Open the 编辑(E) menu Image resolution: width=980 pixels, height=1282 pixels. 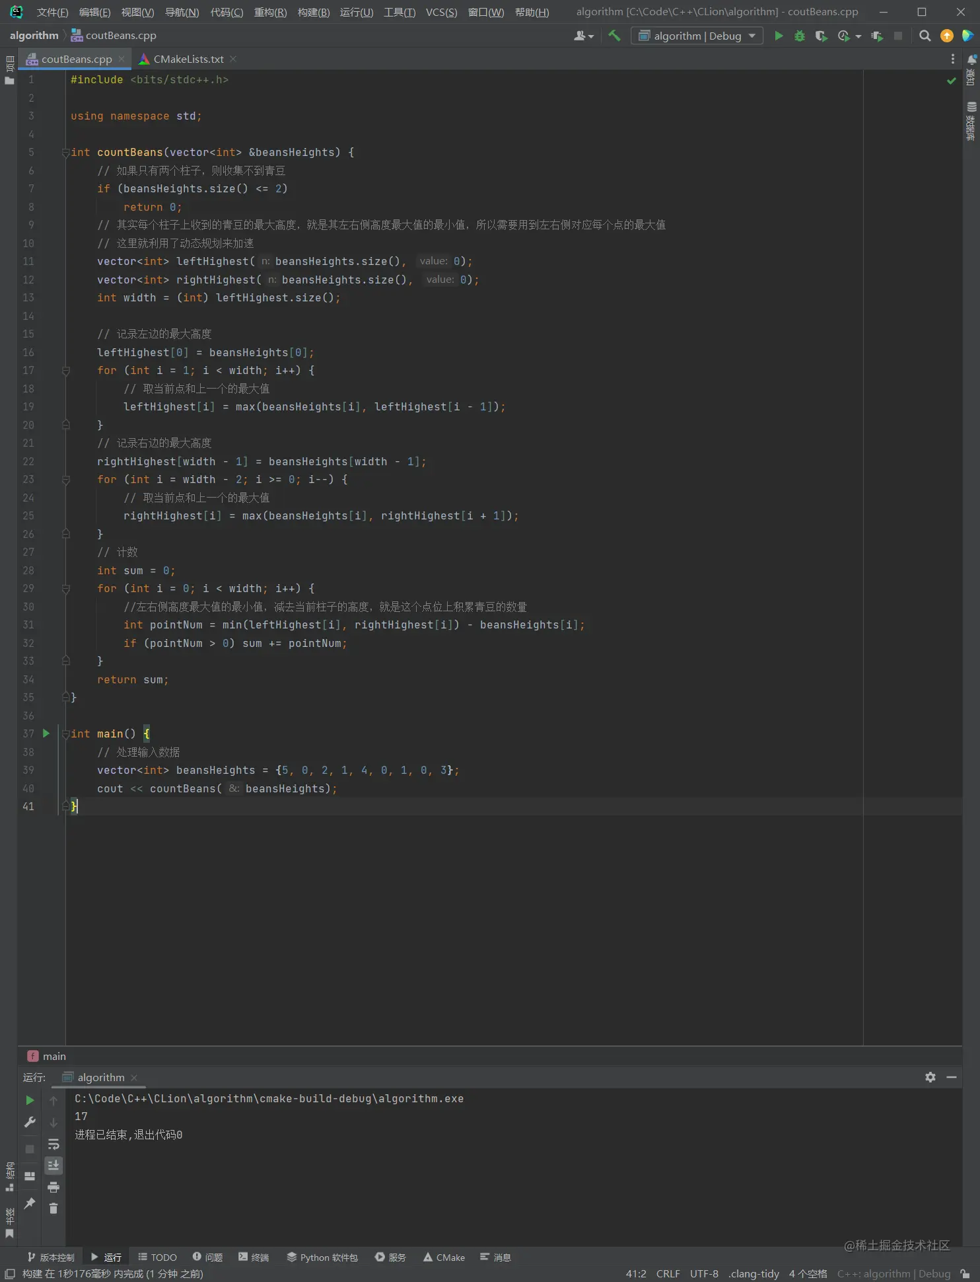pyautogui.click(x=94, y=12)
